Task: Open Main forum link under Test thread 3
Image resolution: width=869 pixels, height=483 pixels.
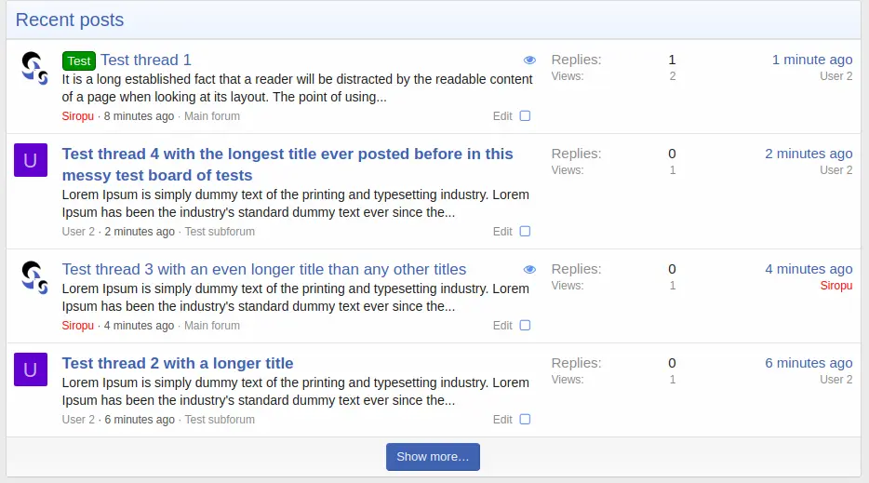Action: coord(212,326)
